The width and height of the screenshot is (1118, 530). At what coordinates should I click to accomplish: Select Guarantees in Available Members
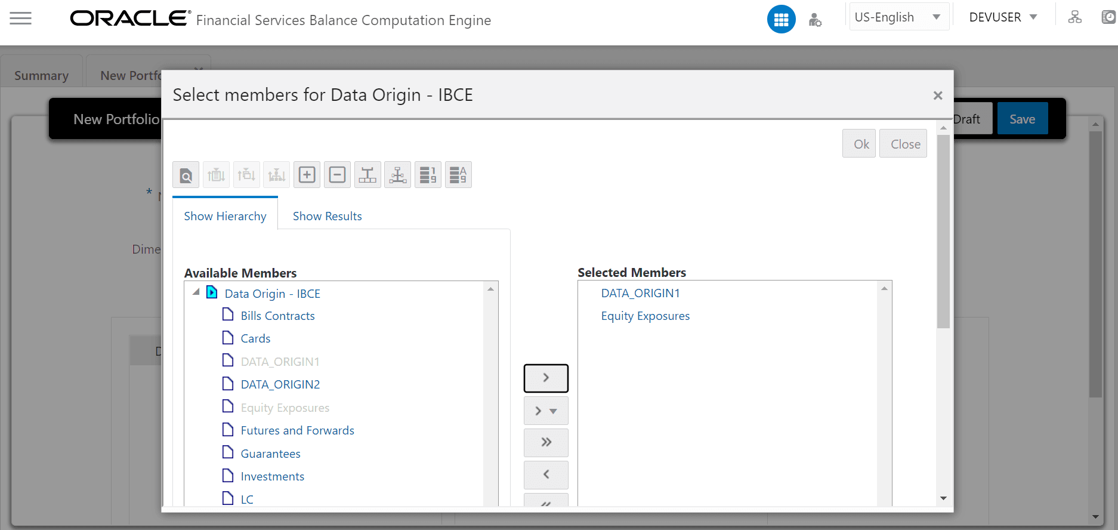(270, 454)
